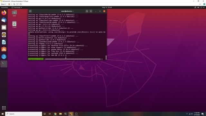Viewport: 206px width, 116px height.
Task: Launch Thunderbird Mail from the dock
Action: click(x=4, y=20)
